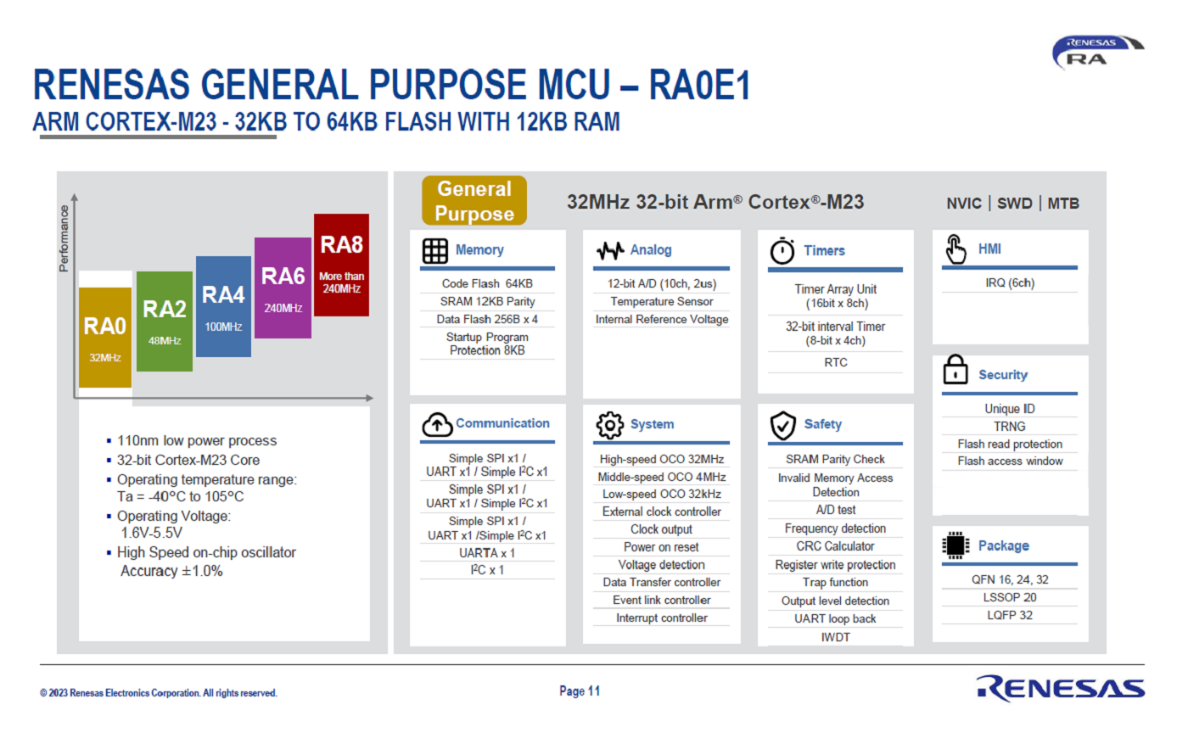Click 'Flash access window' entry

tap(1010, 461)
